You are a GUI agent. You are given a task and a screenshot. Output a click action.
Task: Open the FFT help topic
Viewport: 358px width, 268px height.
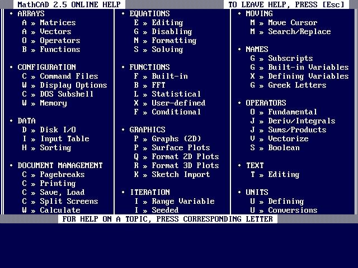click(x=158, y=85)
